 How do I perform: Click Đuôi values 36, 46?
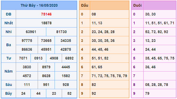150,67
